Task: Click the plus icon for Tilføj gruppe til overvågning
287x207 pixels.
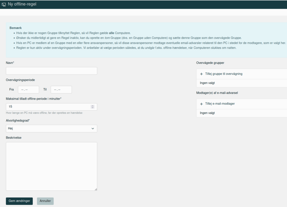Action: point(201,74)
